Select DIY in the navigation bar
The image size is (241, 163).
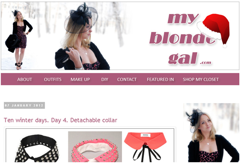[105, 79]
